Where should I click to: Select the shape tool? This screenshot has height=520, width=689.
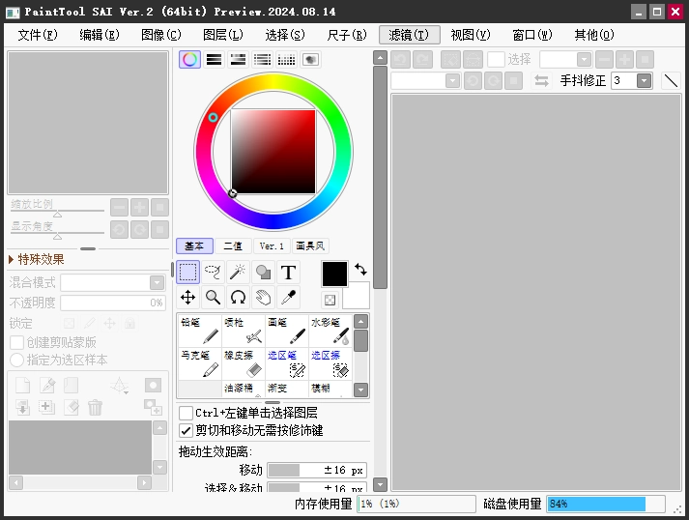tap(263, 273)
